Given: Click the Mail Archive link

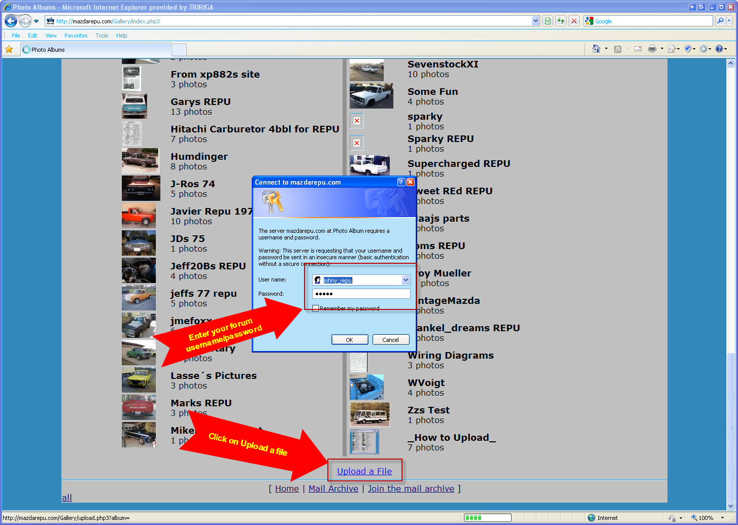Looking at the screenshot, I should (333, 488).
